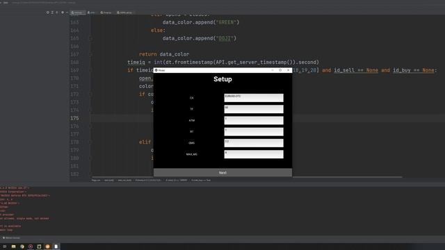The height and width of the screenshot is (250, 445).
Task: Focus the GMG input field showing 2.2
Action: [x=254, y=143]
